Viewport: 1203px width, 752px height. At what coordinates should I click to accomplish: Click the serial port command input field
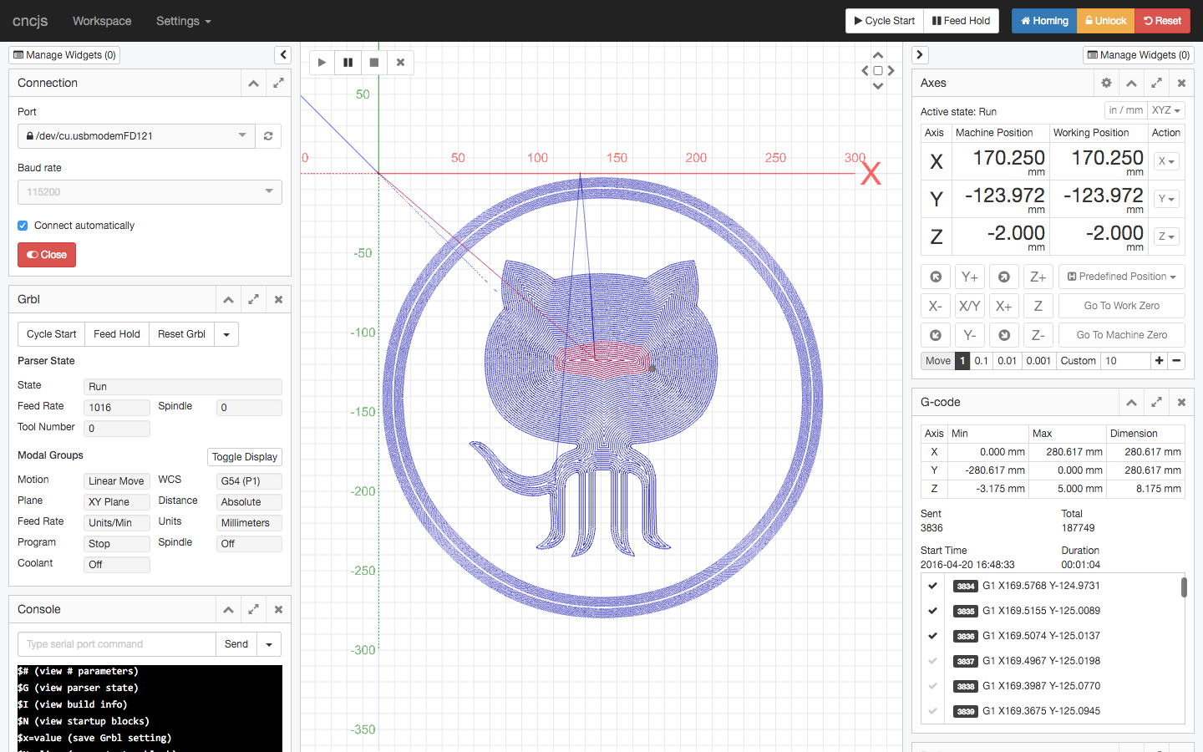pos(117,644)
